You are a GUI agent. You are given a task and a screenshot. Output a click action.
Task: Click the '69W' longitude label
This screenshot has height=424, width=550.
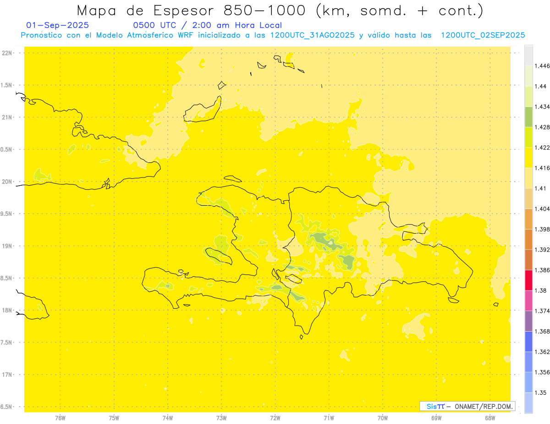[x=436, y=418]
